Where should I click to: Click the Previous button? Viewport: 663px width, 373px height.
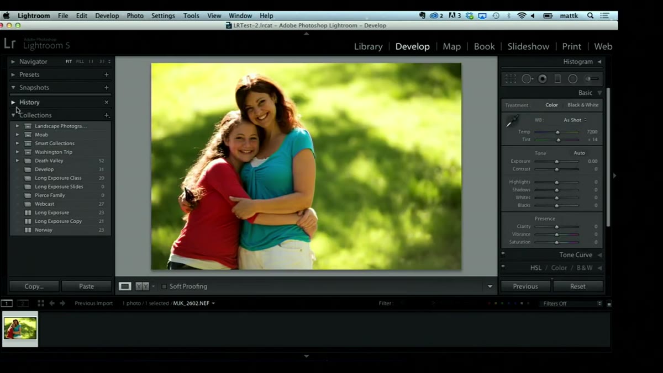[x=525, y=286]
